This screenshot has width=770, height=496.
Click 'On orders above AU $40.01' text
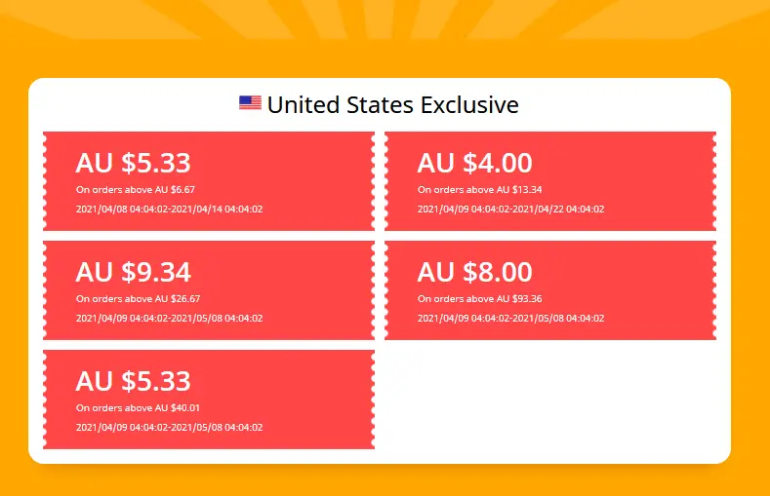[x=138, y=407]
